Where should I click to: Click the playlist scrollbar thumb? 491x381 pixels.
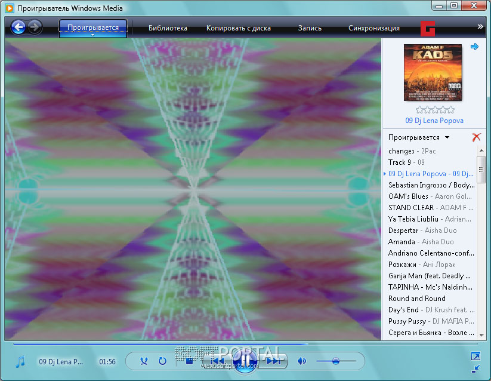click(481, 169)
